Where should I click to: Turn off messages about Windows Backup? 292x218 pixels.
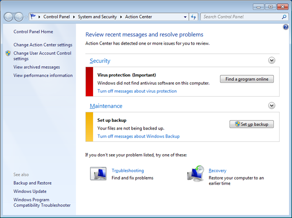pos(138,136)
